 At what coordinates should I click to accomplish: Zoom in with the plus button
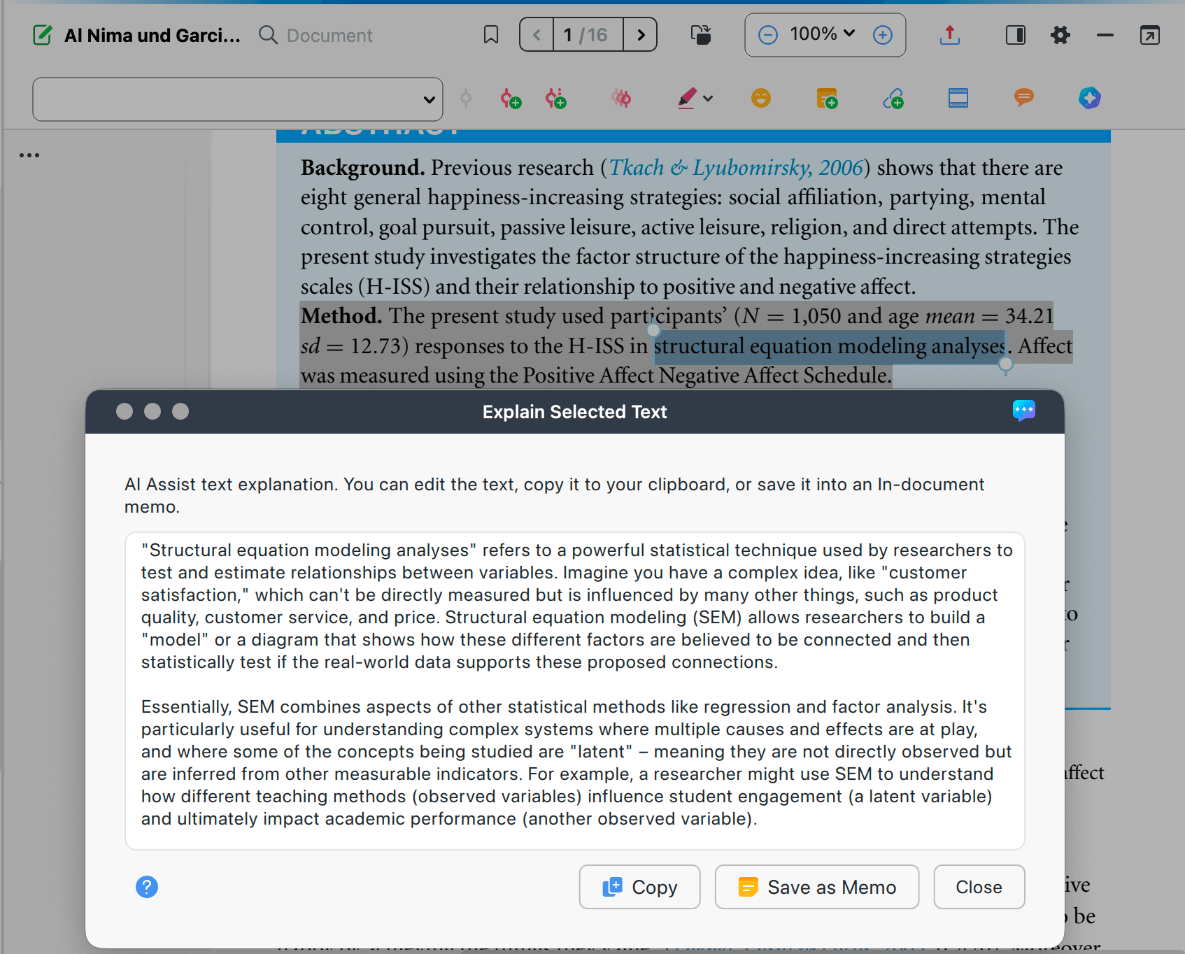pos(883,35)
